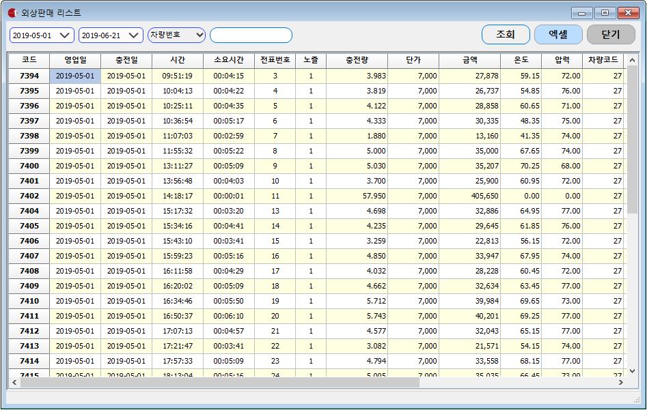Screen dimensions: 647x410
Task: Click the 충전량 column header
Action: [x=357, y=60]
